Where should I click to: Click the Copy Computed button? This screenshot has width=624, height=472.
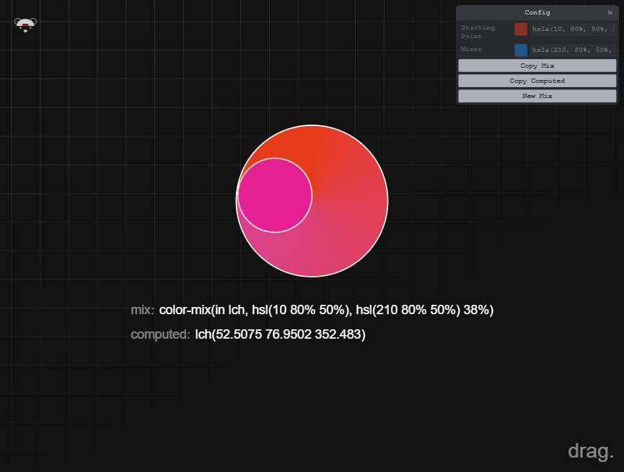coord(537,81)
